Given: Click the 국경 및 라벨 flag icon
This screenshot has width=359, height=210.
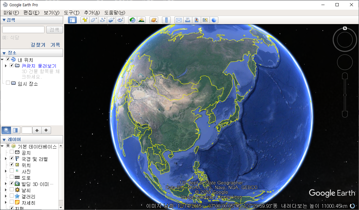Looking at the screenshot, I should [17, 158].
